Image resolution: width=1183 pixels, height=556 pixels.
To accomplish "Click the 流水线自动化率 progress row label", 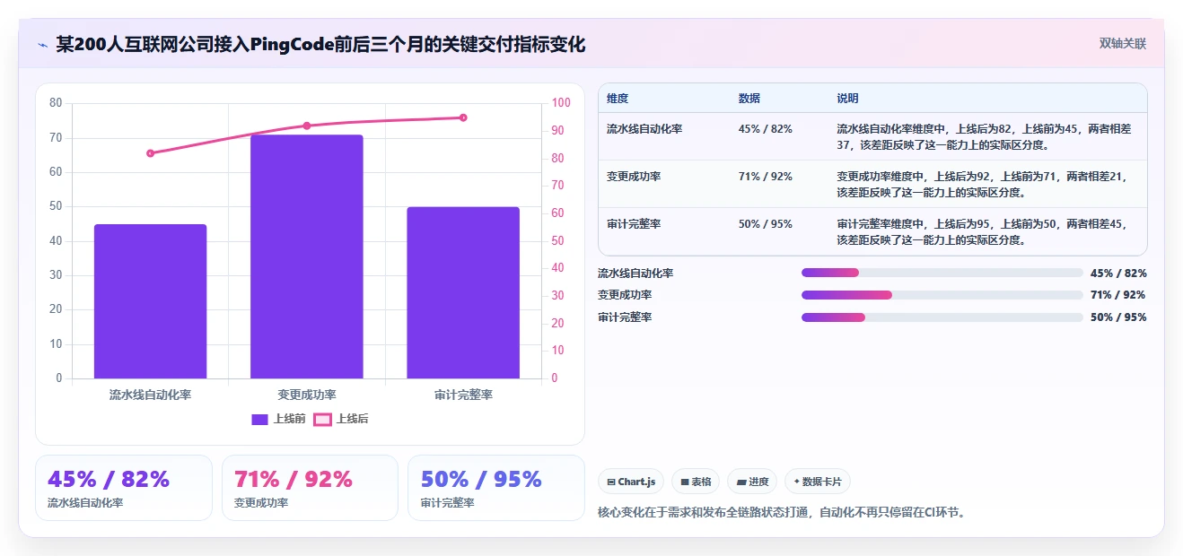I will point(635,274).
